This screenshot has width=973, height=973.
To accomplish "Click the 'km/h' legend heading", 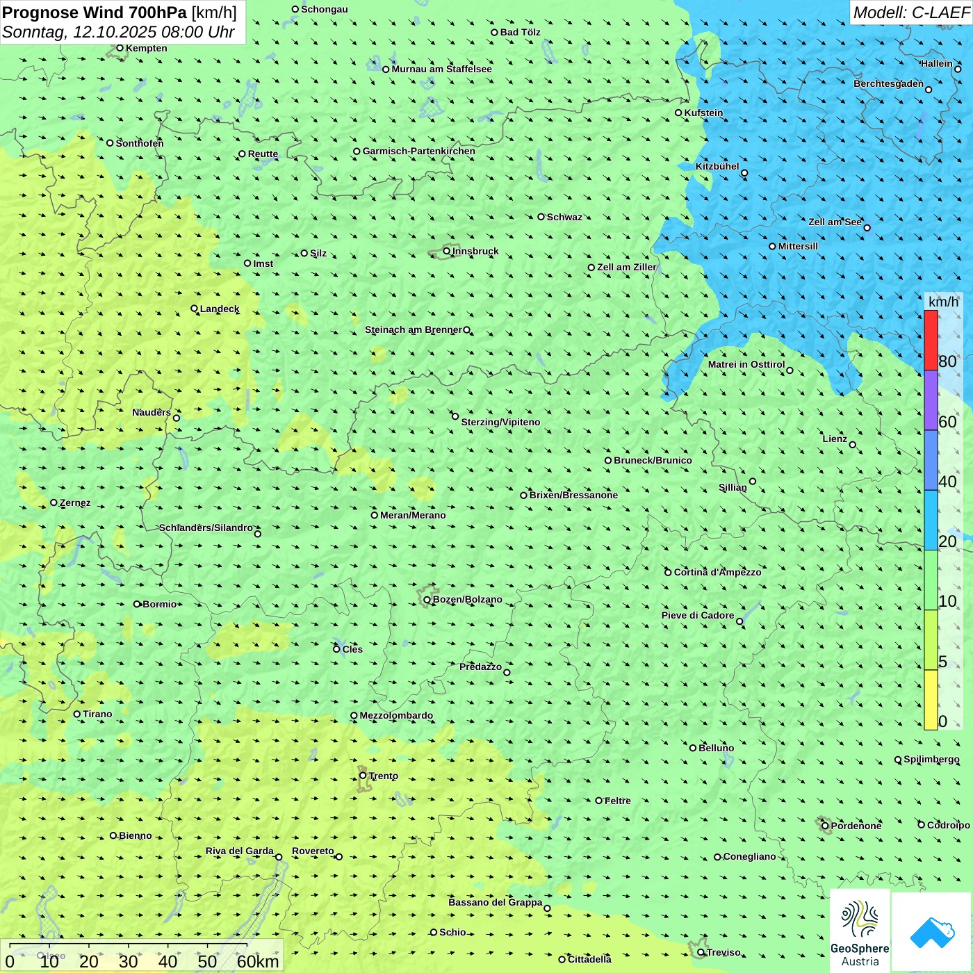I will [x=943, y=302].
